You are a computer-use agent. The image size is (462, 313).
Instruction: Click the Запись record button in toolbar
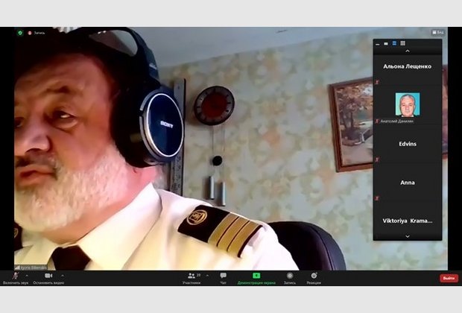290,278
